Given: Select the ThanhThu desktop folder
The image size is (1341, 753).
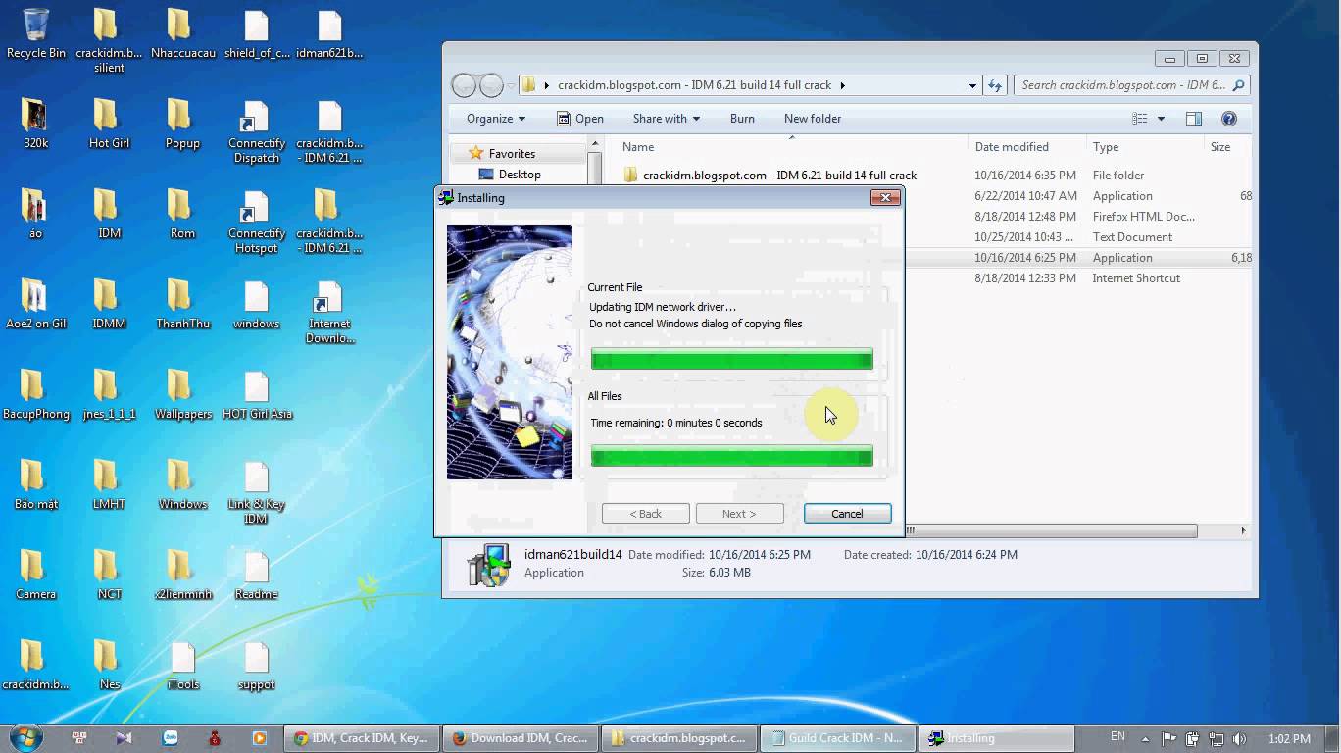Looking at the screenshot, I should point(182,304).
